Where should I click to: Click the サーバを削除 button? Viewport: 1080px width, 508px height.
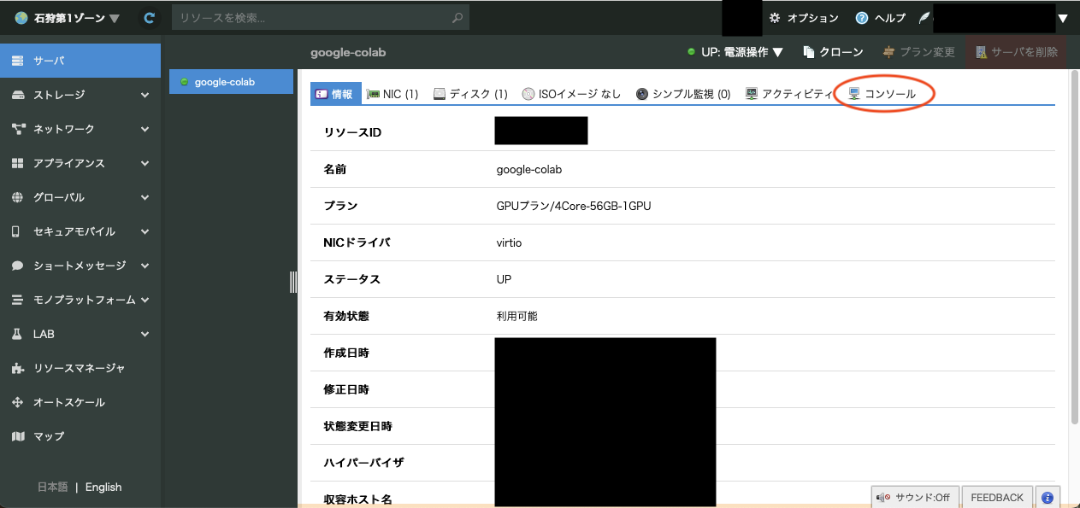(x=1017, y=52)
